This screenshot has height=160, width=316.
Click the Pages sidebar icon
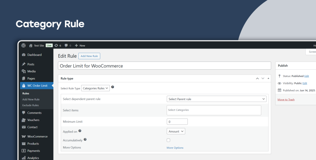tap(24, 78)
